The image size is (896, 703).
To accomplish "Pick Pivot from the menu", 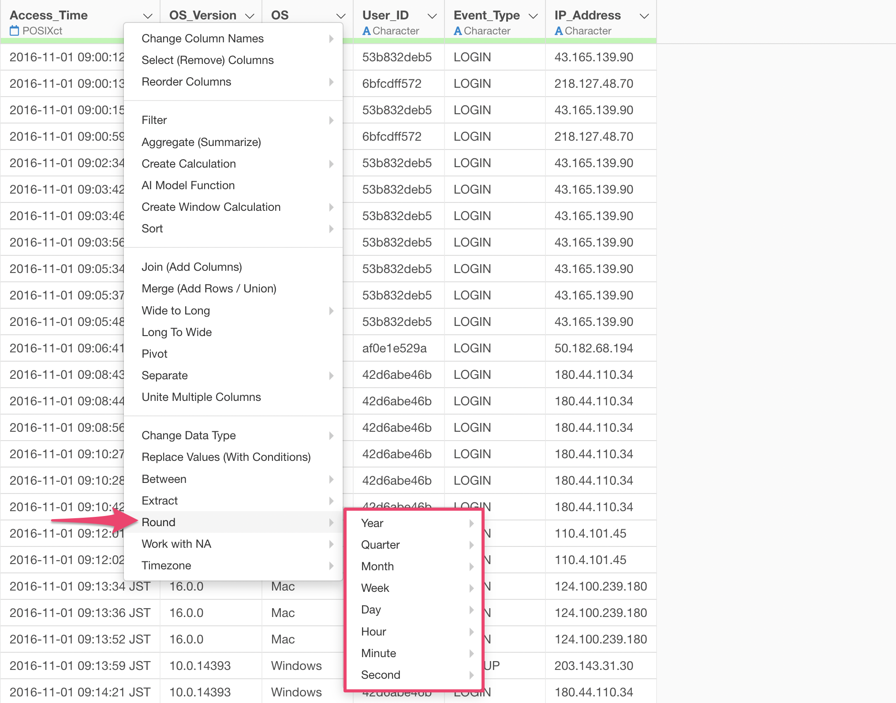I will pos(154,354).
